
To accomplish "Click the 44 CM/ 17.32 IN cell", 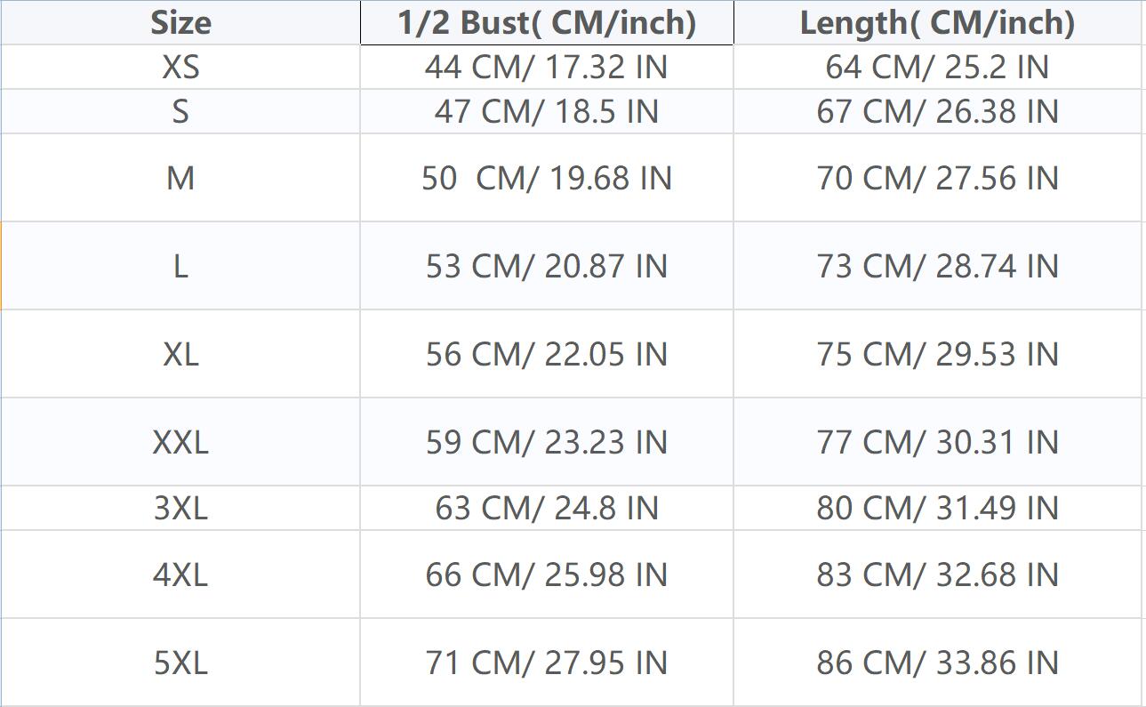I will tap(546, 67).
